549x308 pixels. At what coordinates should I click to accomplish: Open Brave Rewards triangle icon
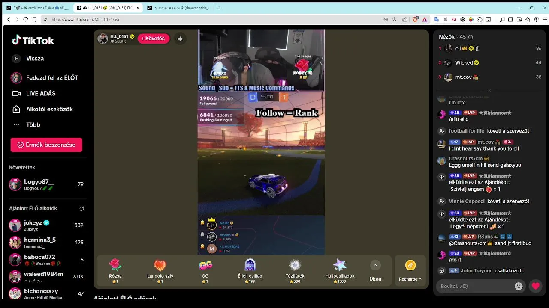click(425, 19)
